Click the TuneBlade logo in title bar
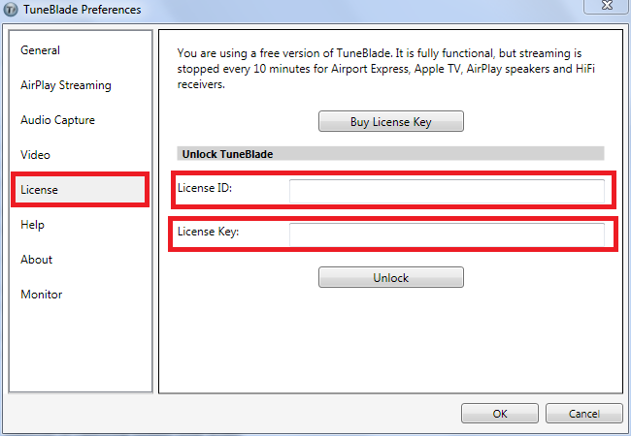Image resolution: width=631 pixels, height=436 pixels. (11, 10)
